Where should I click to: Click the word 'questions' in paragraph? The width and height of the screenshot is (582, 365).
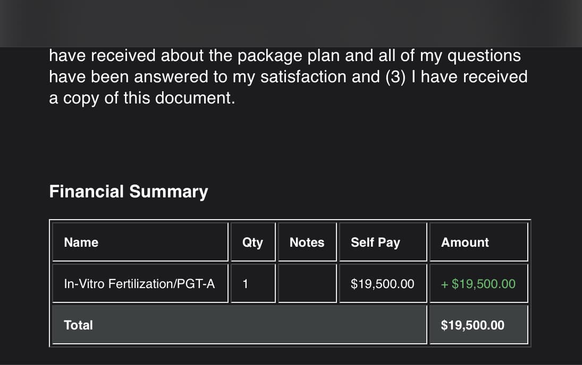pos(484,56)
